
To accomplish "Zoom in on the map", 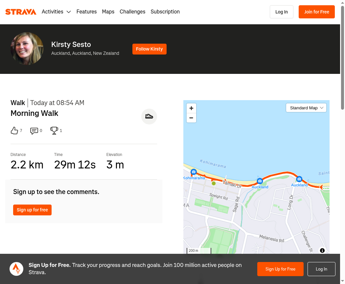I will click(x=191, y=108).
